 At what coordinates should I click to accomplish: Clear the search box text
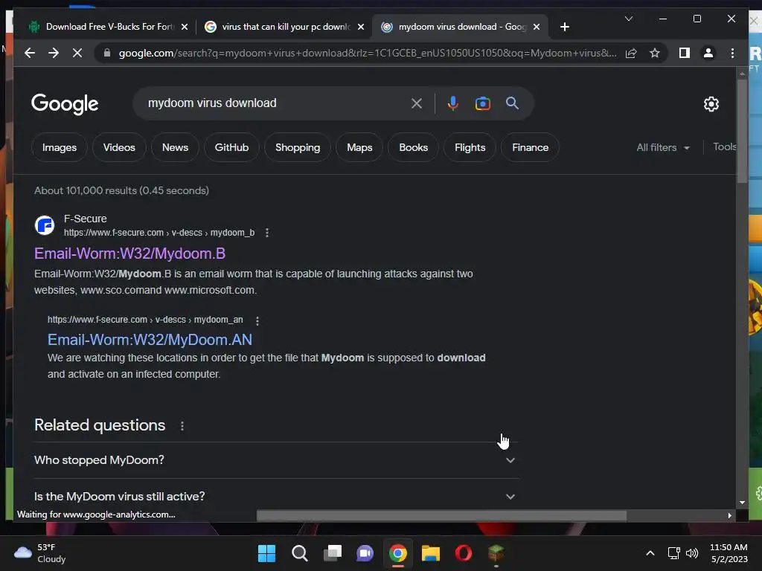point(417,103)
